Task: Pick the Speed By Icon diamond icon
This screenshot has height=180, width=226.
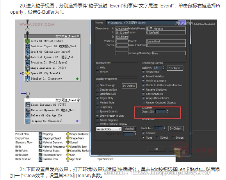Action: coord(68,146)
